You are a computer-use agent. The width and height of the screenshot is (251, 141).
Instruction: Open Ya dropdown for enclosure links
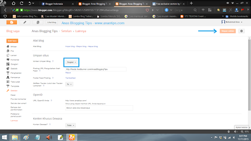point(69,84)
